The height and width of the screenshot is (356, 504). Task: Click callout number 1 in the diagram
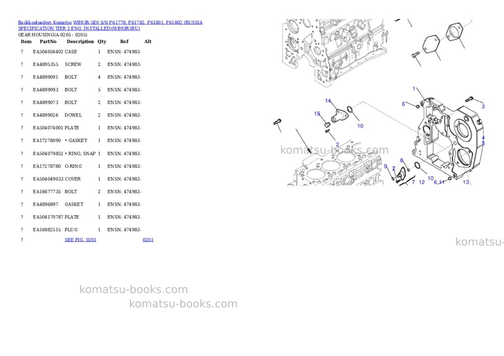click(x=414, y=88)
